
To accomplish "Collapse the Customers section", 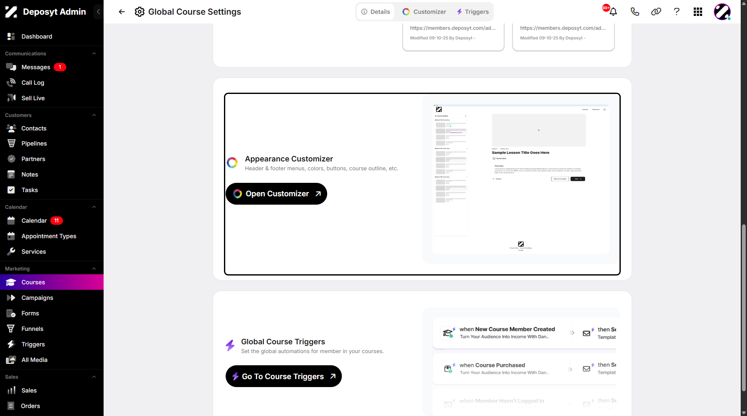I will (94, 115).
